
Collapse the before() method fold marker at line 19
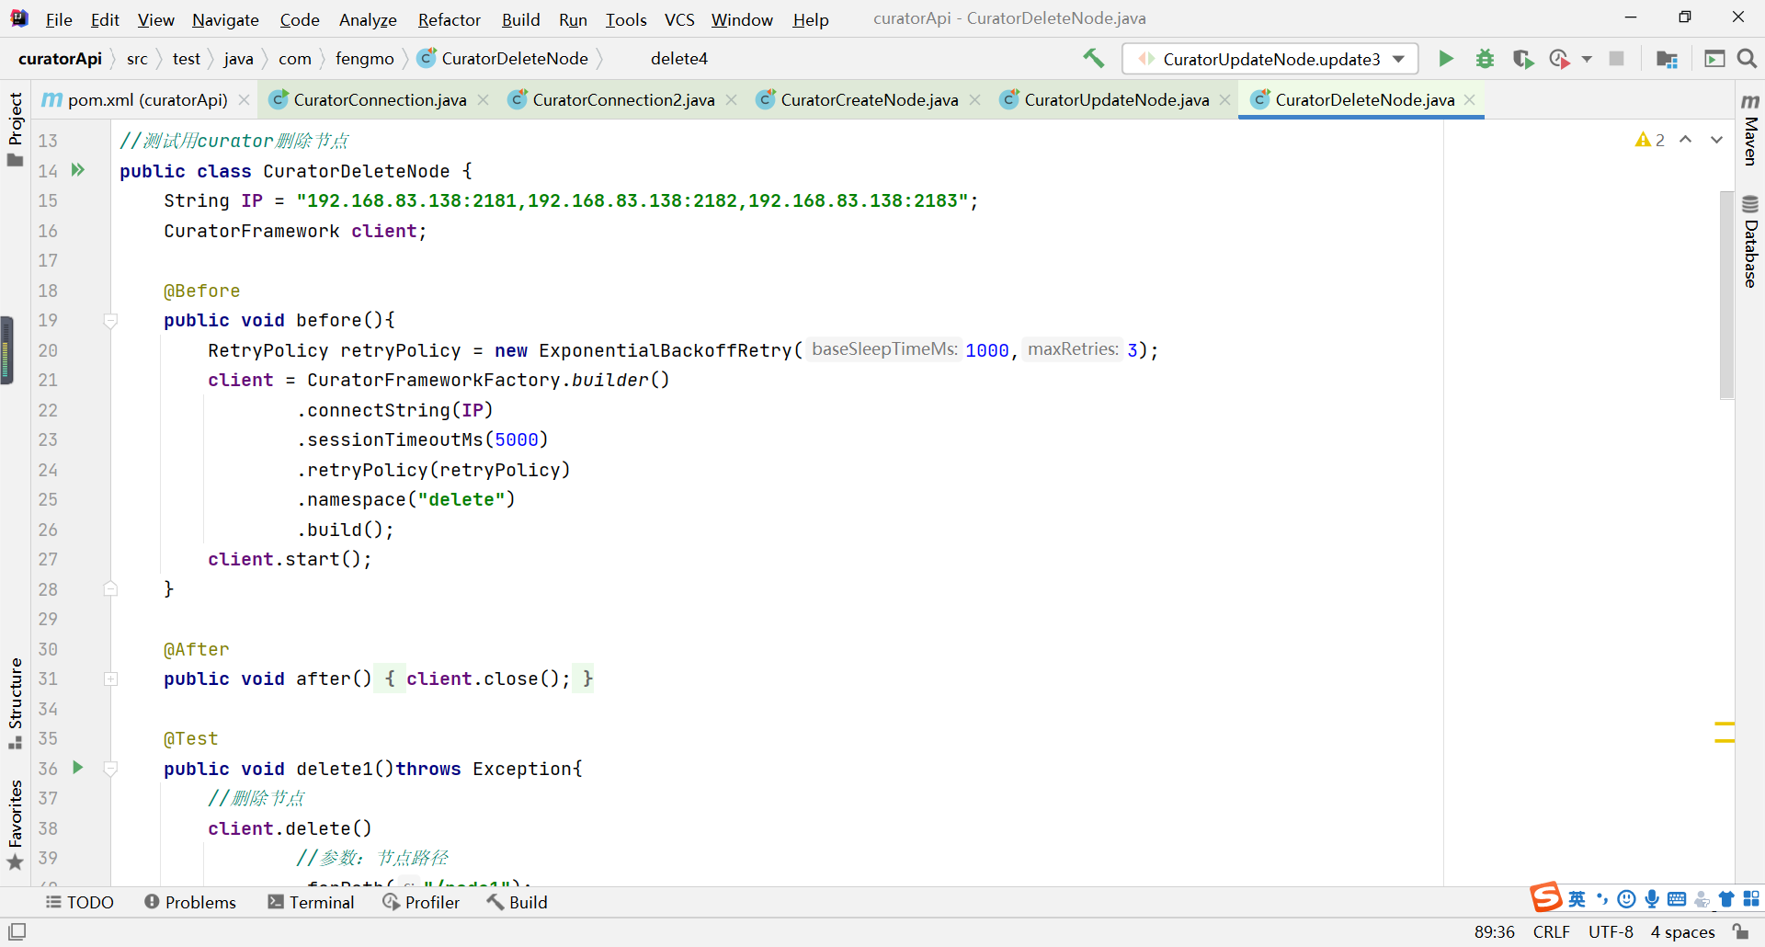pos(110,321)
